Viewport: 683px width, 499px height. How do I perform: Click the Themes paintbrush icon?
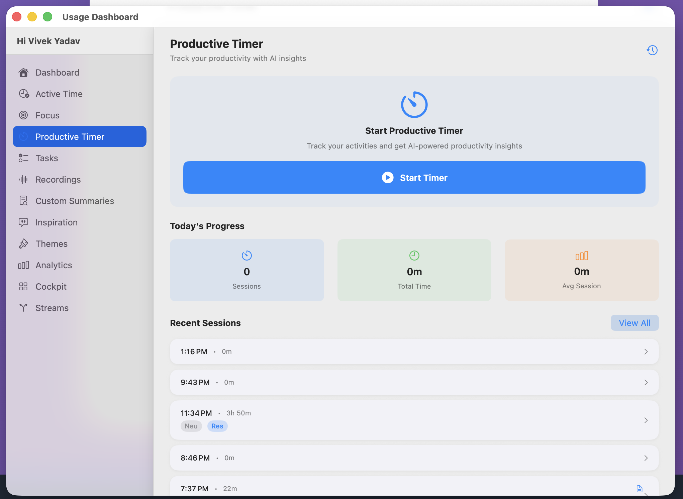click(x=23, y=243)
